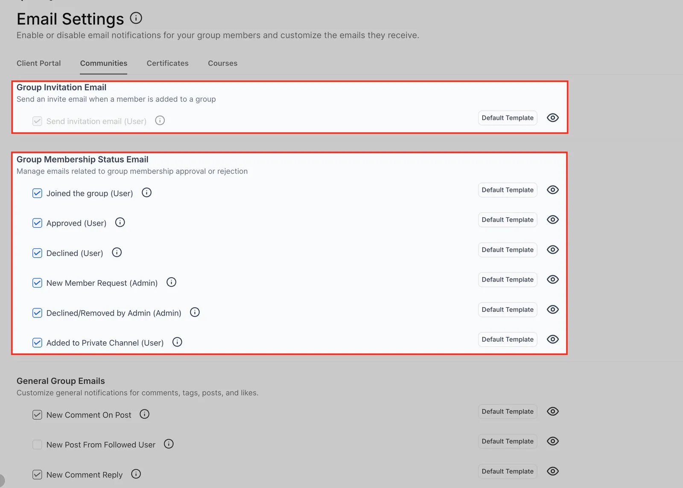Preview the Approved (User) email
The height and width of the screenshot is (488, 683).
tap(553, 220)
